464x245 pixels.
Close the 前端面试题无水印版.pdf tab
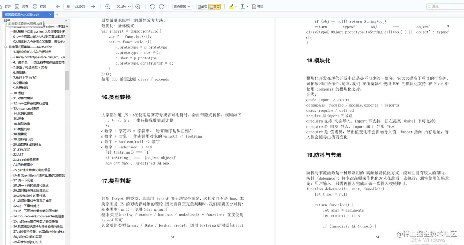(50, 14)
